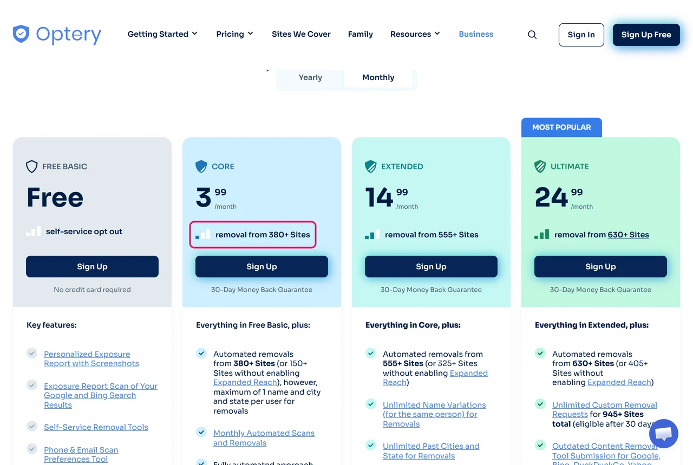This screenshot has height=465, width=693.
Task: Click signal bars icon beside 630+ Sites
Action: point(542,235)
